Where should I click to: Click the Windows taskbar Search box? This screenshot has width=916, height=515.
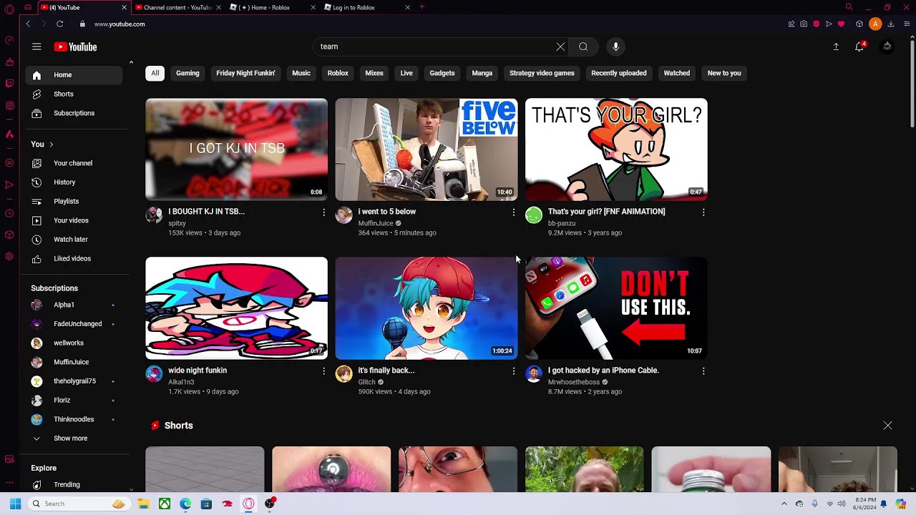click(79, 504)
